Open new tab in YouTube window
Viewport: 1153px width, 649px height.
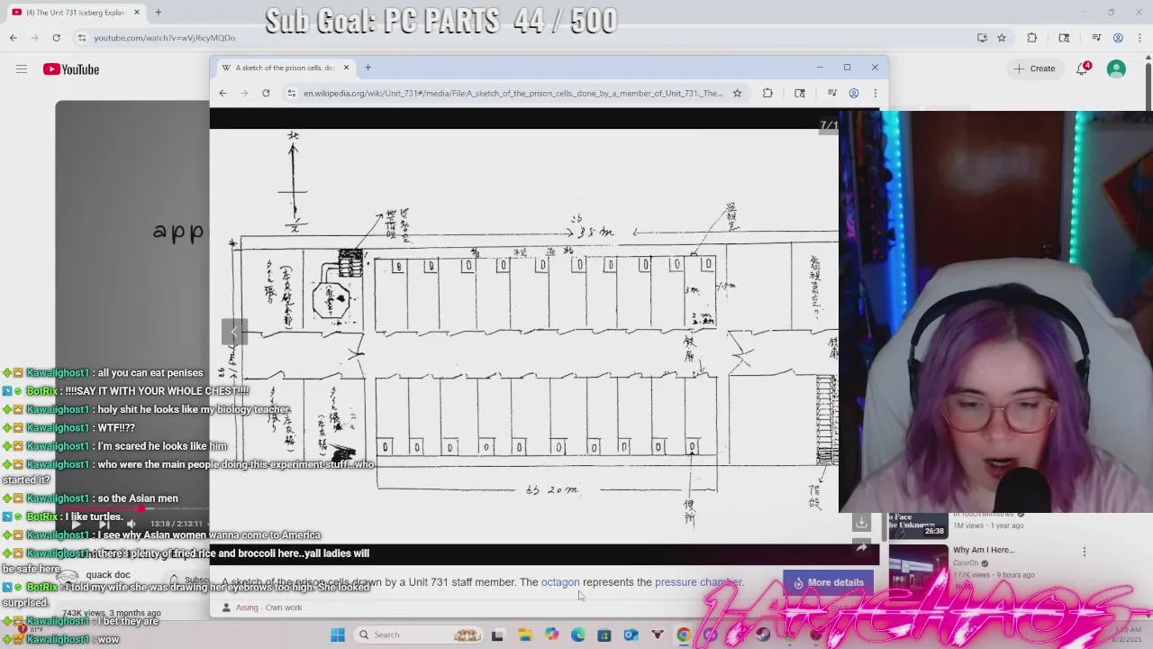tap(158, 12)
